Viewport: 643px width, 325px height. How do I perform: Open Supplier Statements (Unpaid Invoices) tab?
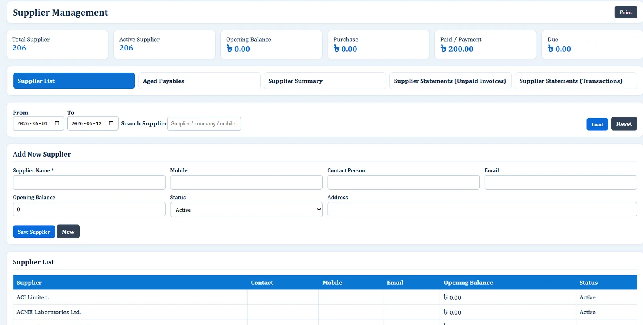(450, 81)
